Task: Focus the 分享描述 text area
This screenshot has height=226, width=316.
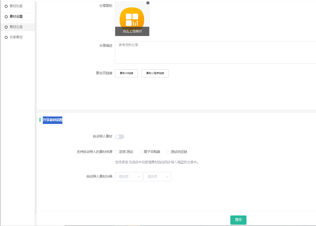Action: [x=215, y=52]
